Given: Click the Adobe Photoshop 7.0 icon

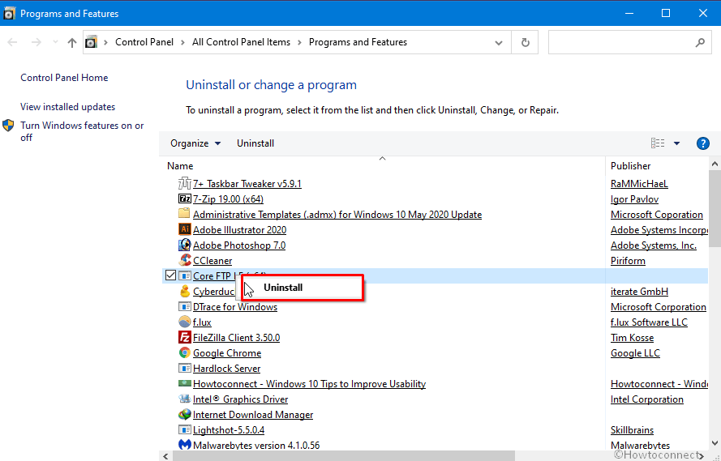Looking at the screenshot, I should tap(184, 245).
